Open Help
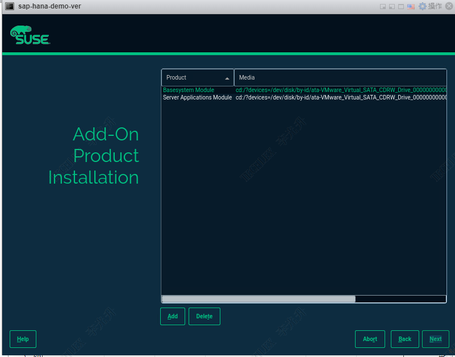 [23, 339]
